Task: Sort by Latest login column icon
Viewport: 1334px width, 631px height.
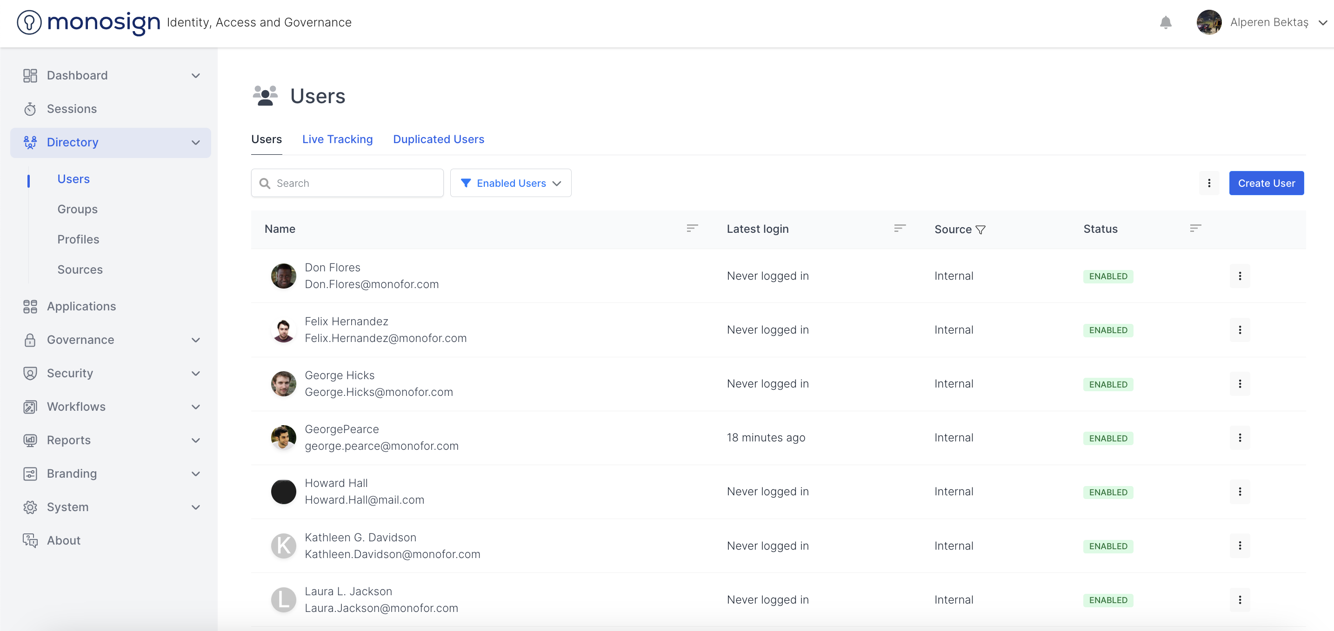Action: (900, 228)
